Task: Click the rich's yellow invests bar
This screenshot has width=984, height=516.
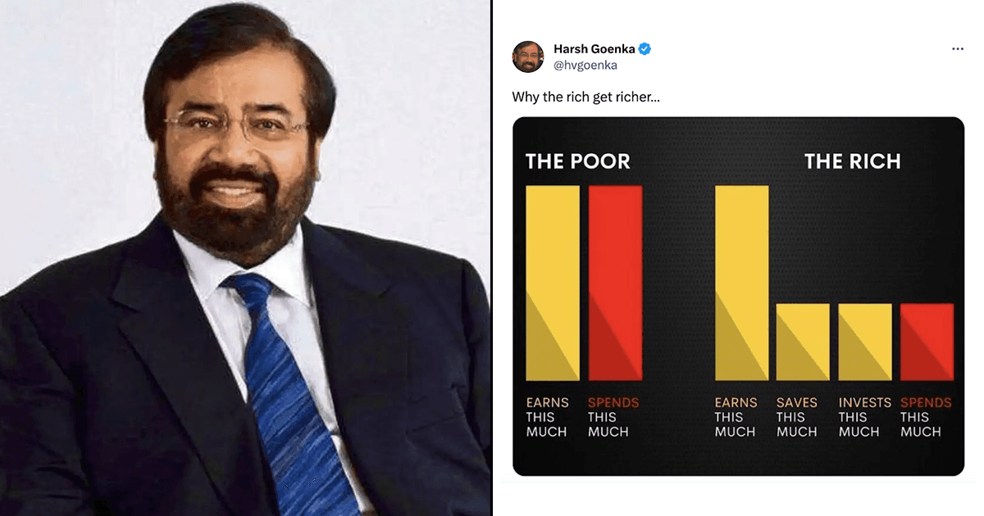Action: coord(865,342)
